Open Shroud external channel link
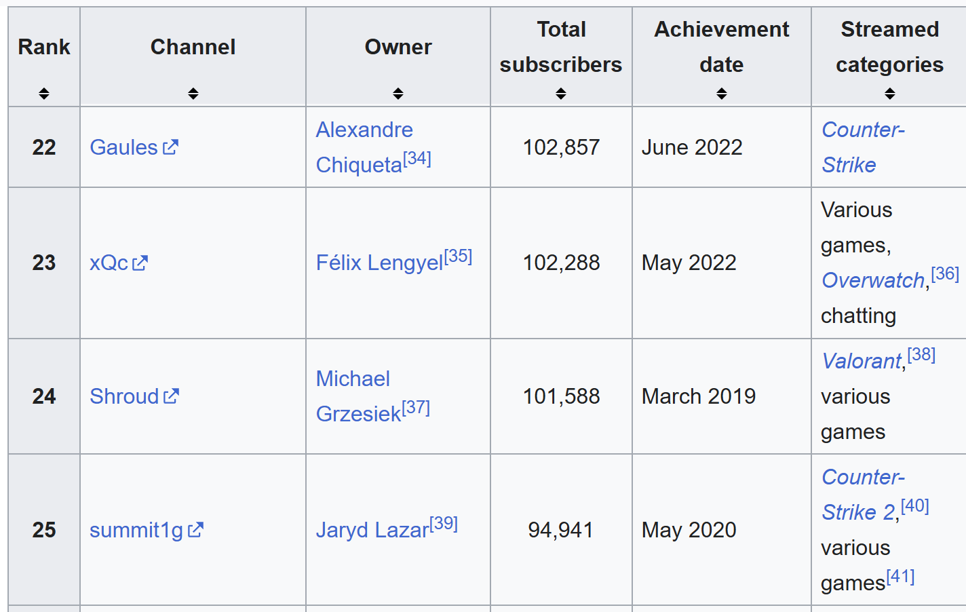This screenshot has height=612, width=966. point(134,396)
